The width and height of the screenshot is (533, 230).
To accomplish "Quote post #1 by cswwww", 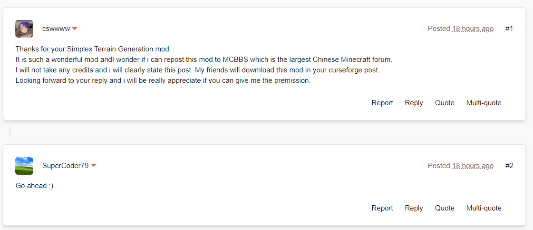I will [x=445, y=103].
